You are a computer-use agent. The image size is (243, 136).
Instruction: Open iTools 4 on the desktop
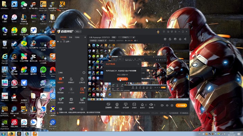15,5
